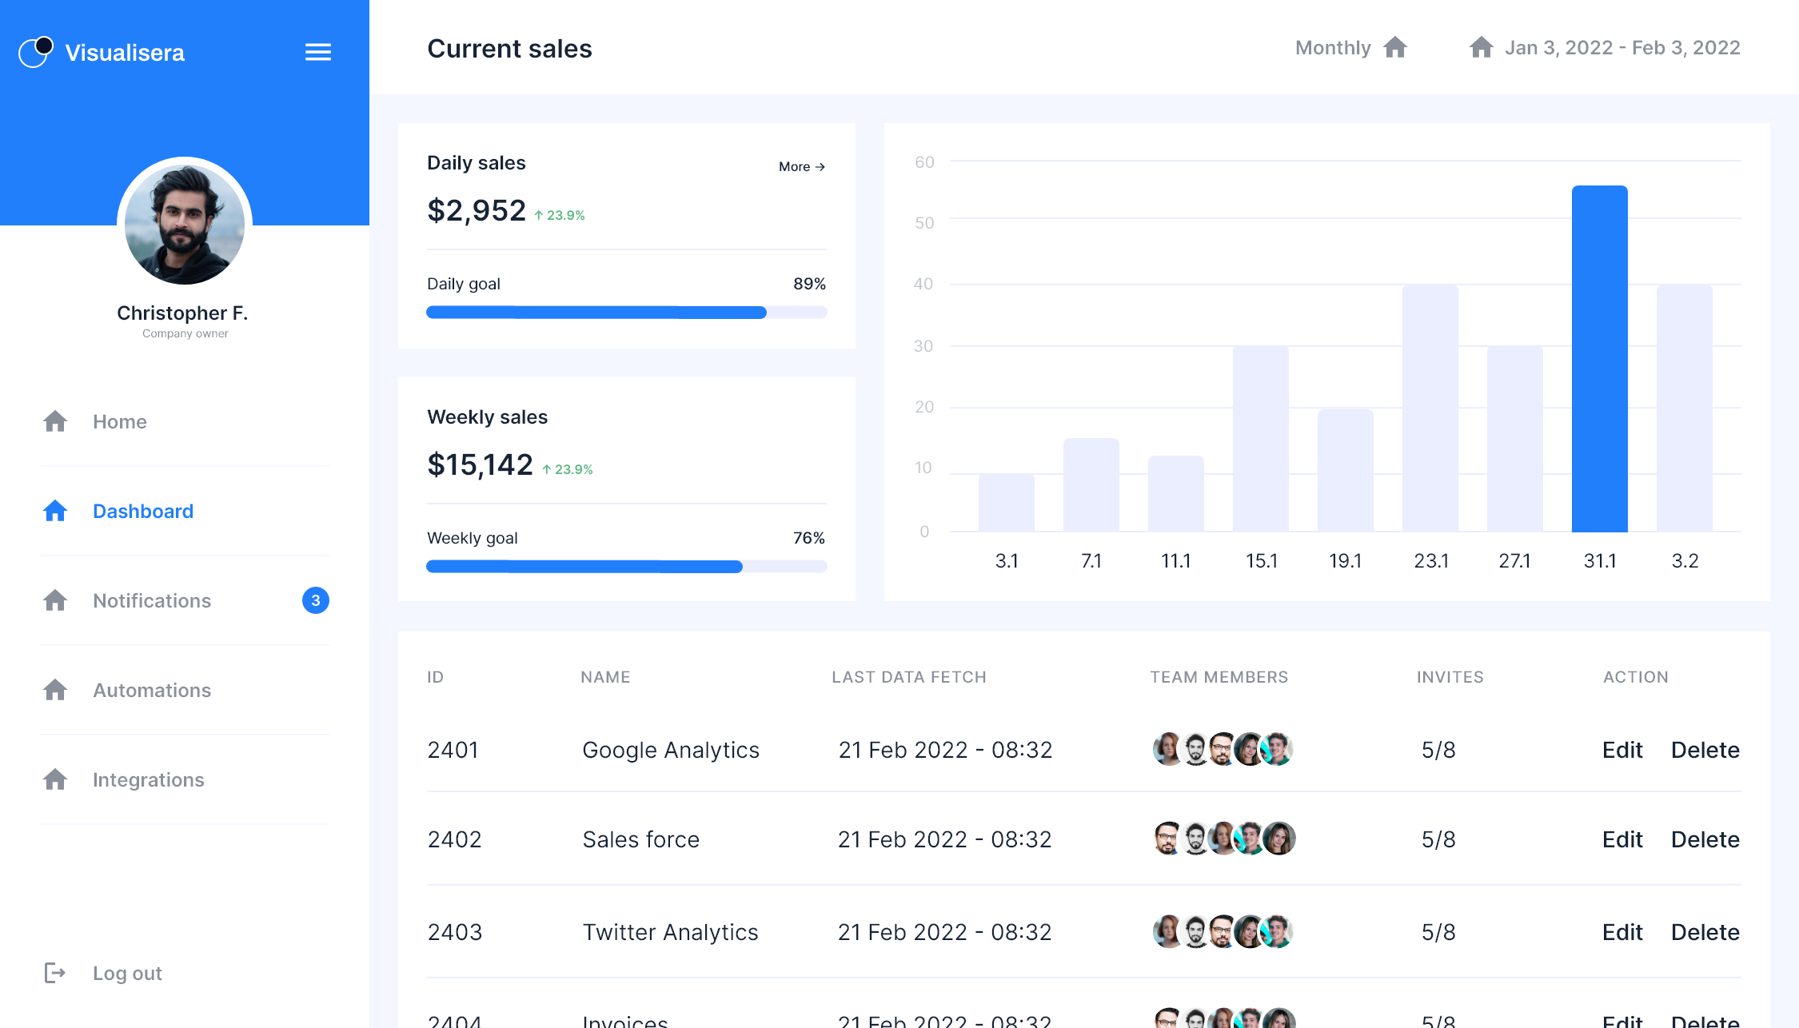Open the hamburger menu next to Visualisera logo
Viewport: 1799px width, 1028px height.
point(317,51)
